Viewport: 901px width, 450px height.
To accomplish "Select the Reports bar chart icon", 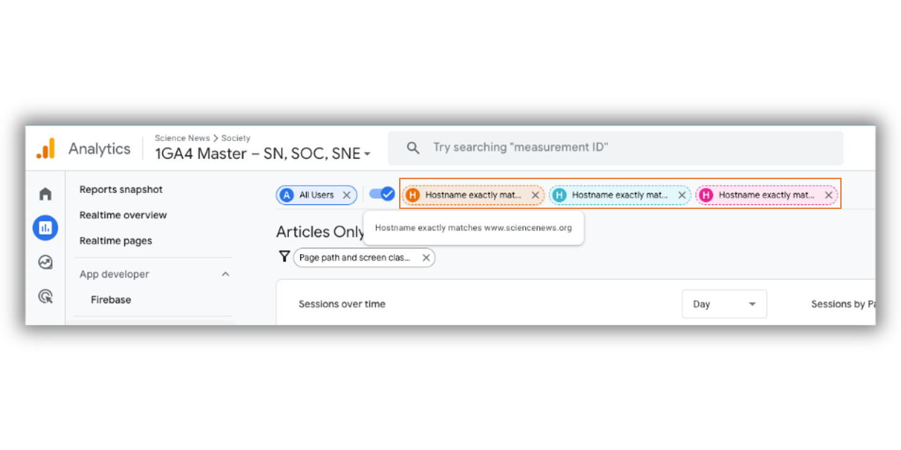I will coord(45,227).
